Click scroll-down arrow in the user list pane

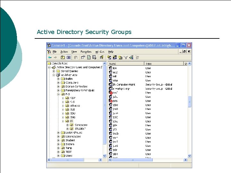[190, 156]
